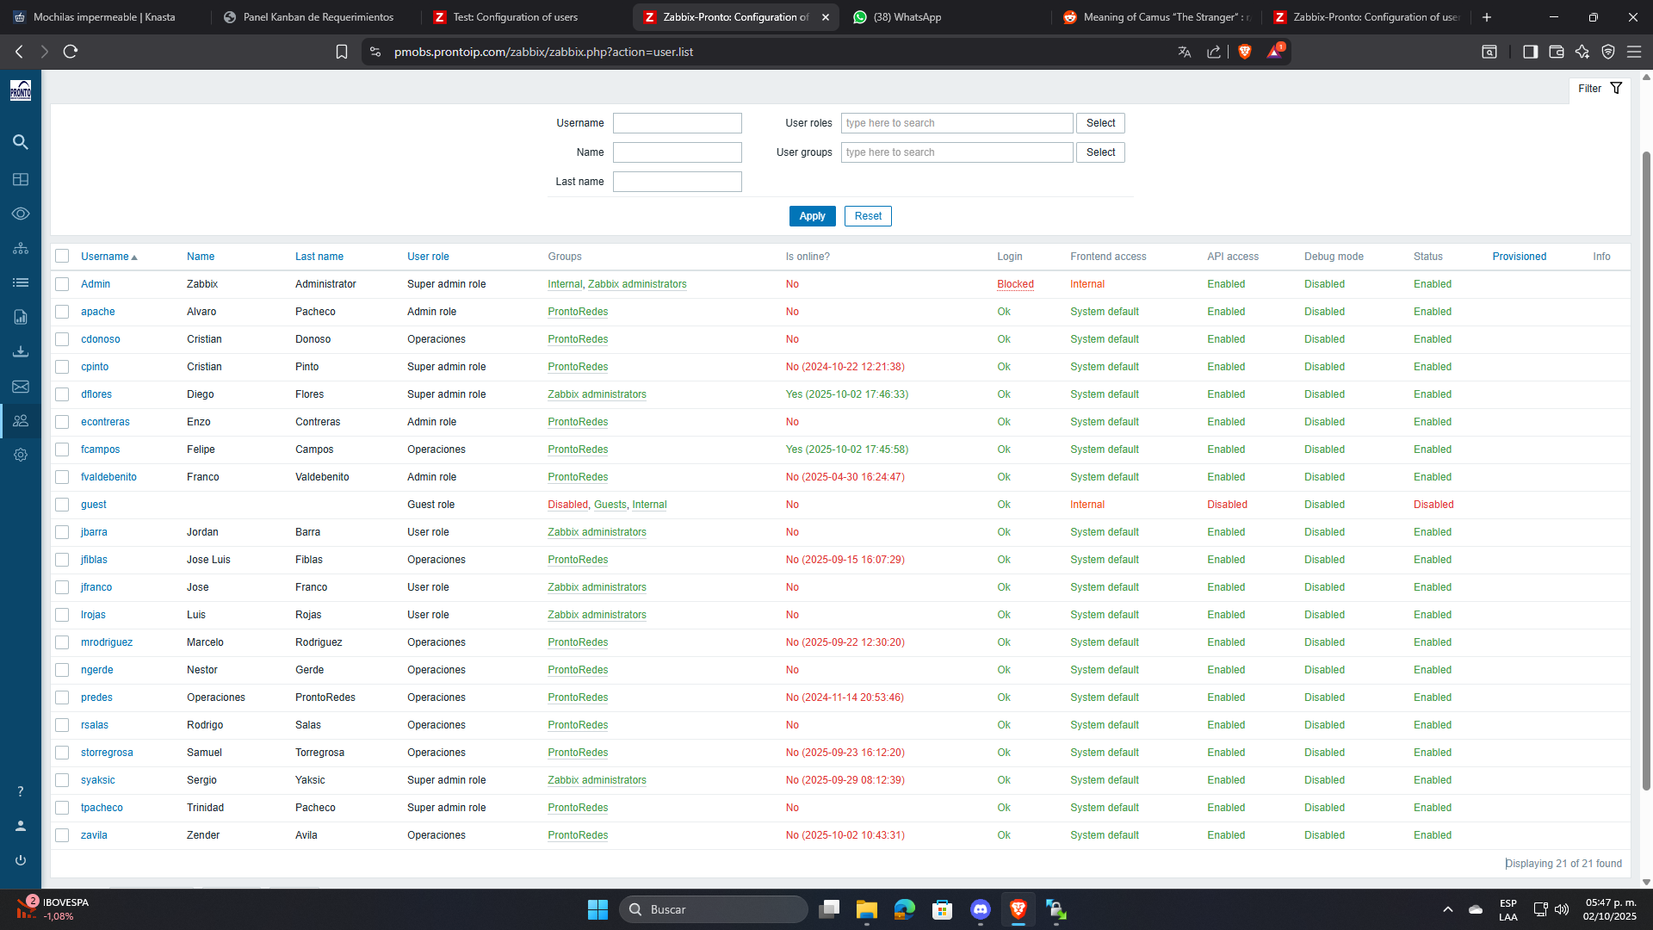The image size is (1653, 930).
Task: Sort by Username column header
Action: click(105, 257)
